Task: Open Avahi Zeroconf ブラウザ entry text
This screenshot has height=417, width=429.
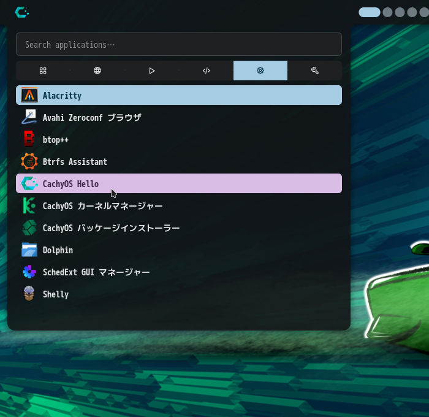Action: click(x=92, y=118)
